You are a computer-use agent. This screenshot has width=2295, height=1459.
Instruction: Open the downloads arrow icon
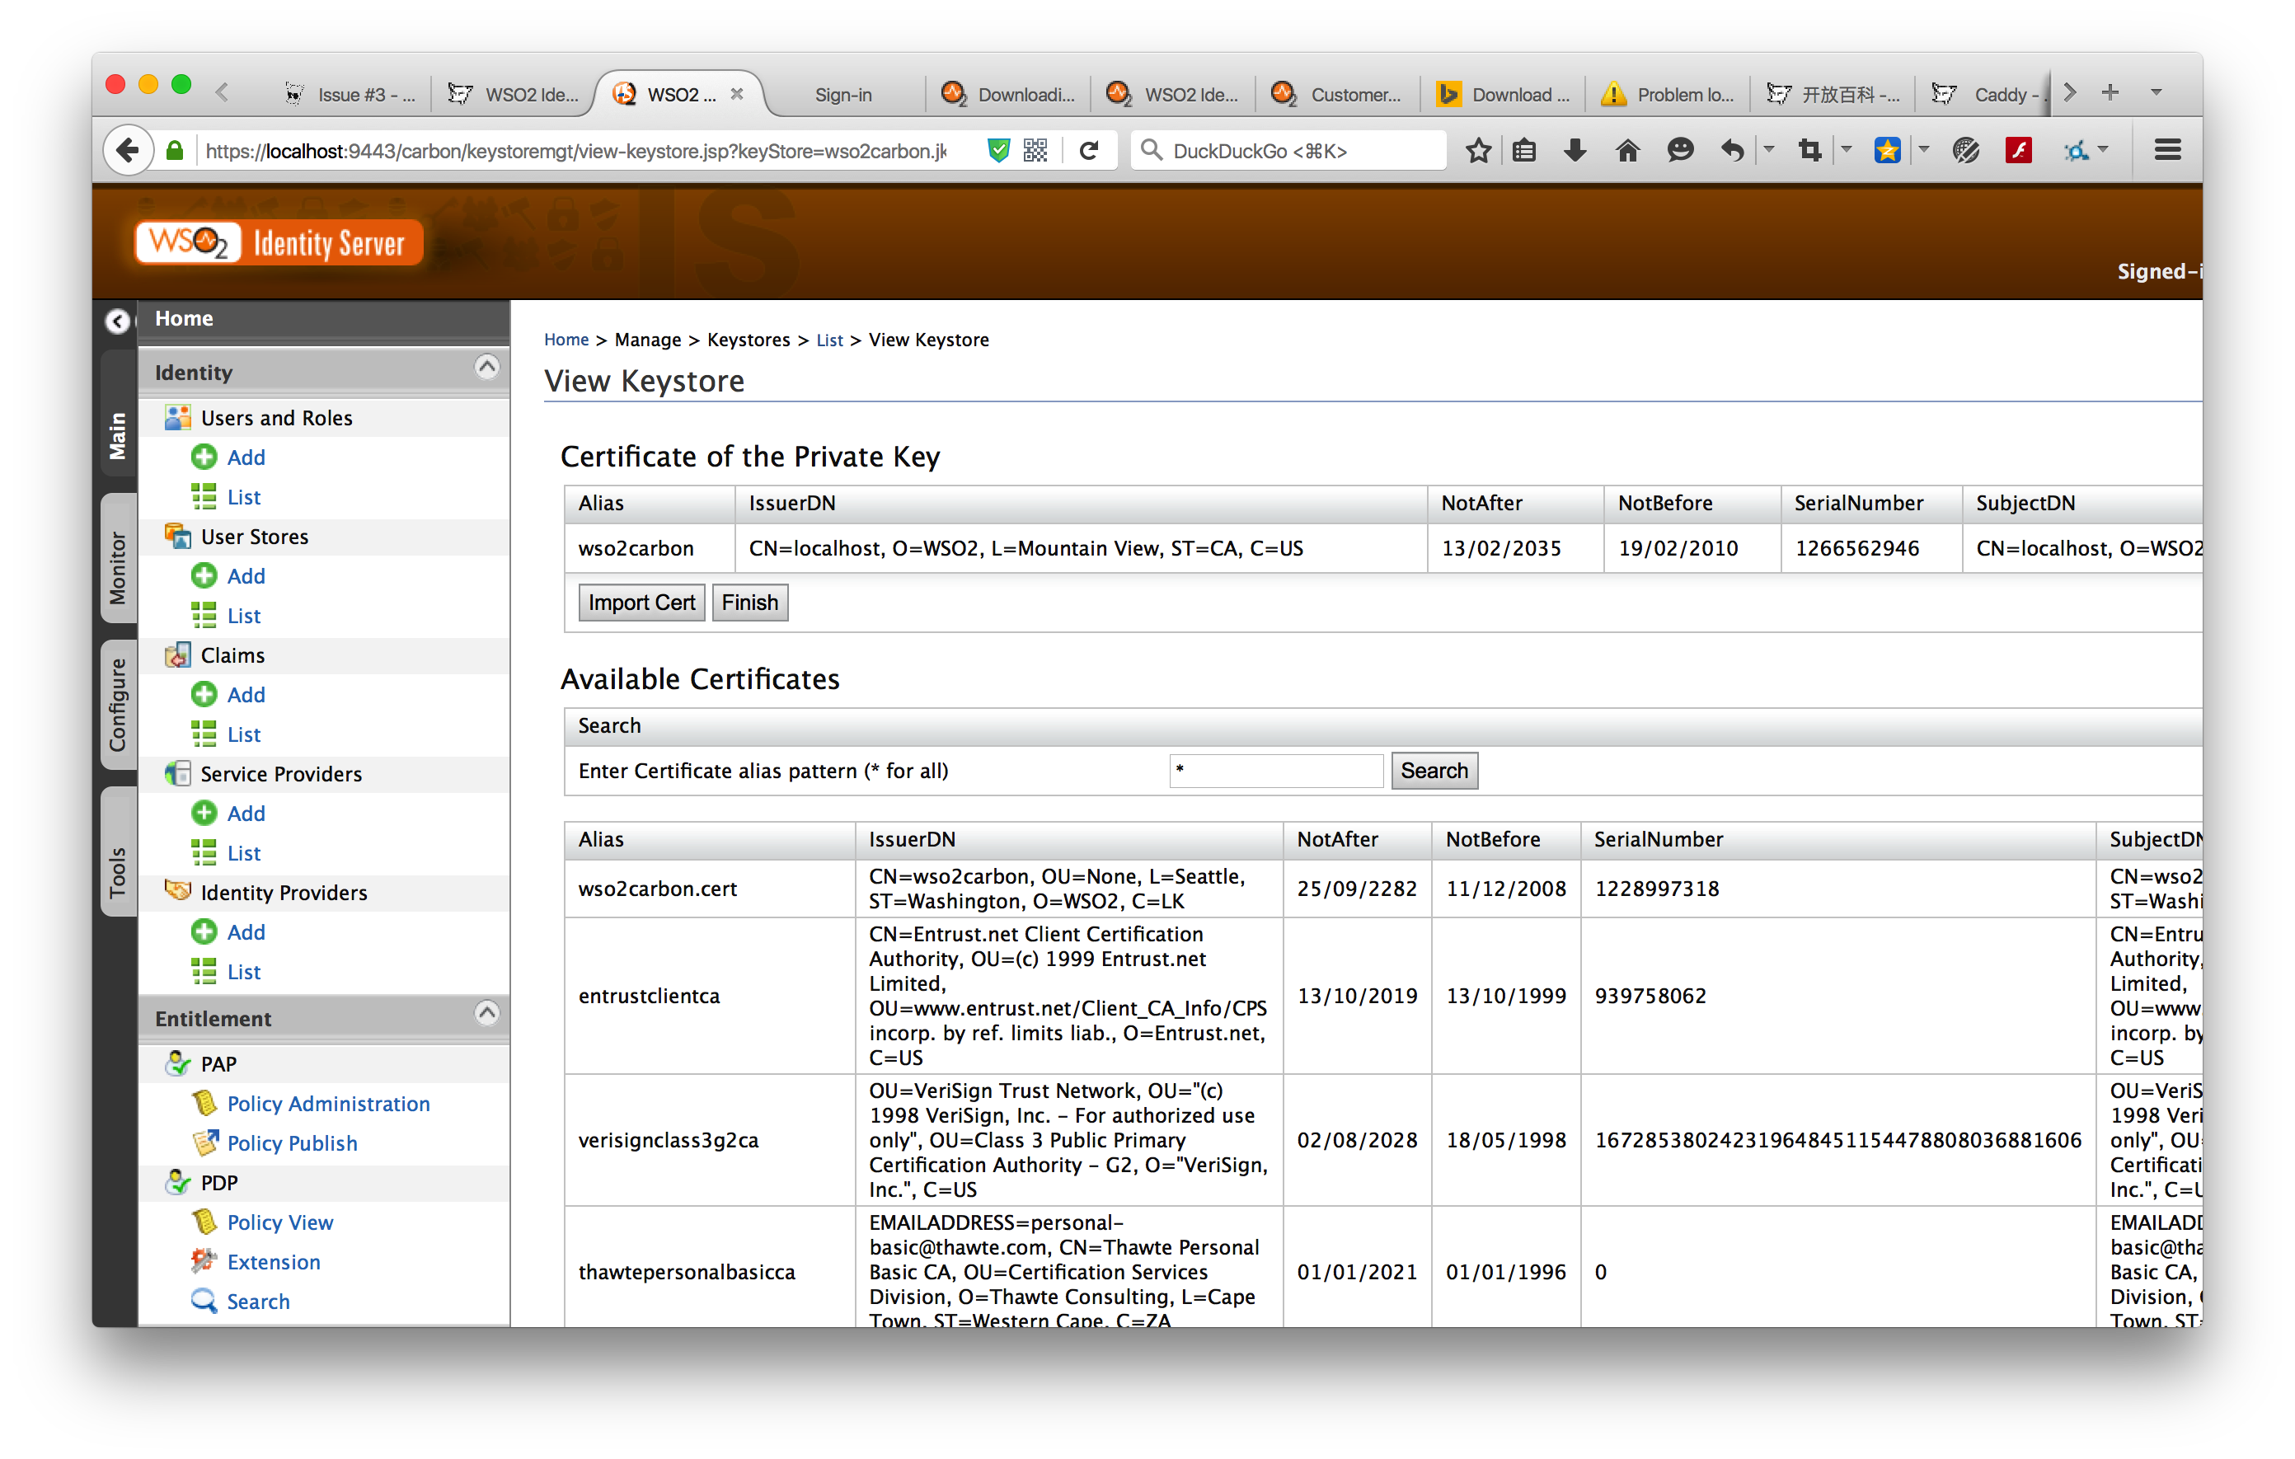(x=1575, y=151)
